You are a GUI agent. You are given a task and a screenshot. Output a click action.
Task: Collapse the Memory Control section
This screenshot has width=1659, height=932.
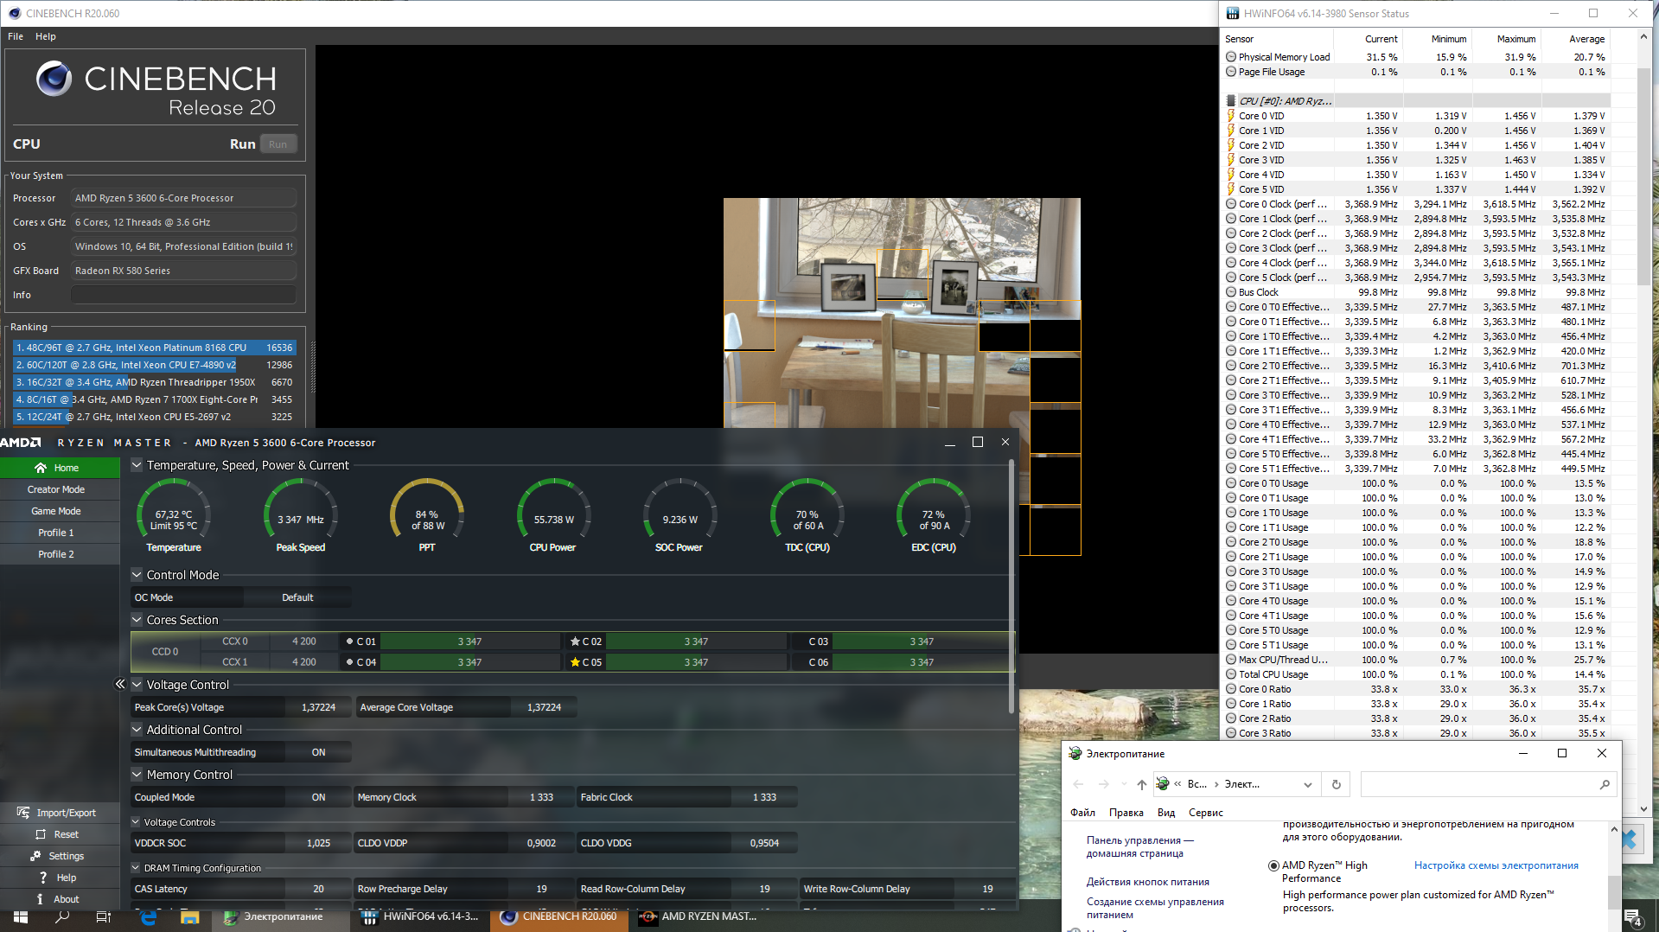coord(137,774)
